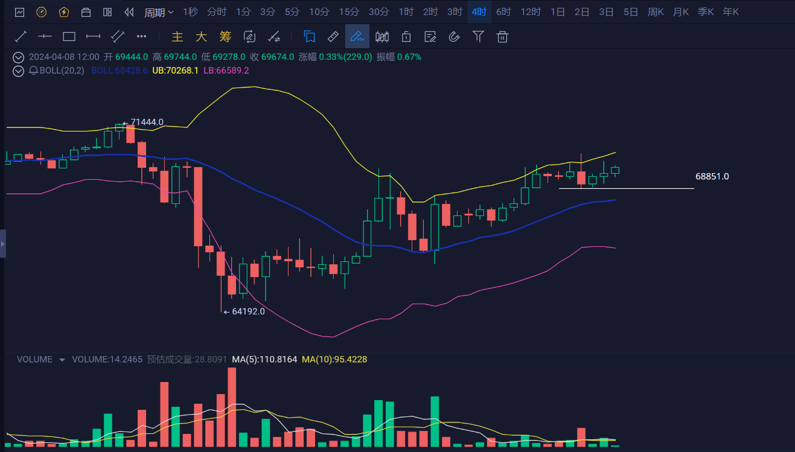Switch to the 1日 timeframe

tap(557, 12)
